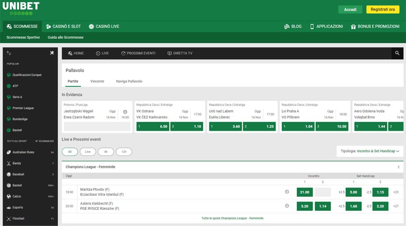This screenshot has width=406, height=226.
Task: Open the search magnifier icon
Action: pos(397,53)
